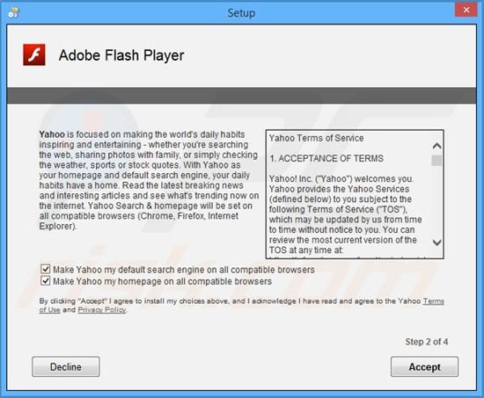The image size is (484, 398).
Task: Click the up arrow of Terms scrollbar
Action: (436, 146)
